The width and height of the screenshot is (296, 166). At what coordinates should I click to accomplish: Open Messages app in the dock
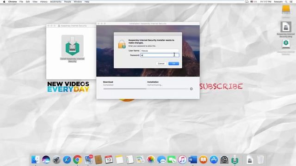[x=161, y=160]
